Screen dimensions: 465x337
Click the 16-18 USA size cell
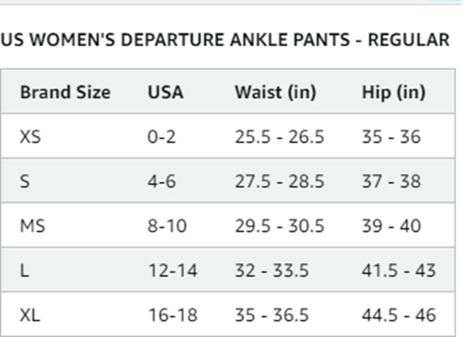click(173, 314)
